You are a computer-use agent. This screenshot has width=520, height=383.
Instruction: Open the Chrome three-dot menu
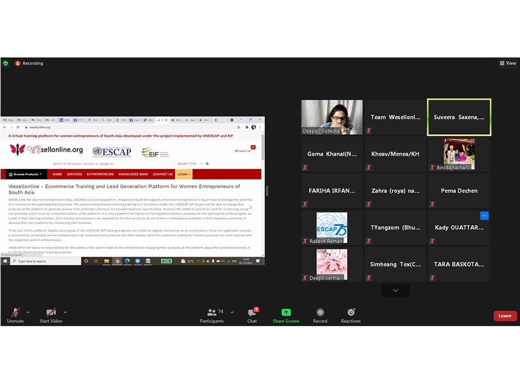point(261,127)
